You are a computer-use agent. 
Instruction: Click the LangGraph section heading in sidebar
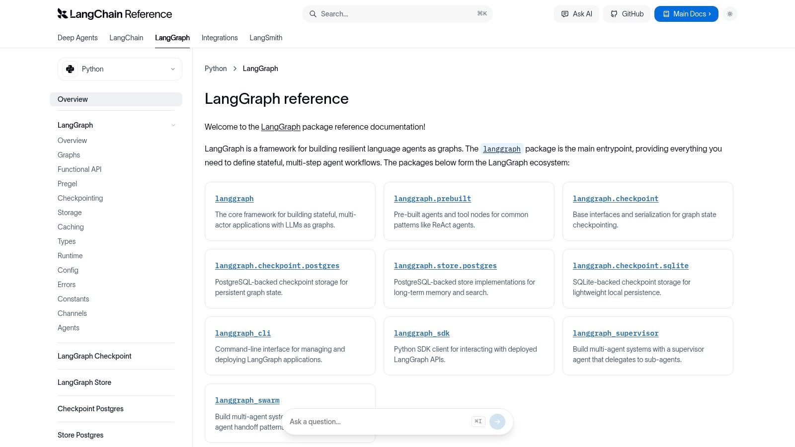(75, 125)
